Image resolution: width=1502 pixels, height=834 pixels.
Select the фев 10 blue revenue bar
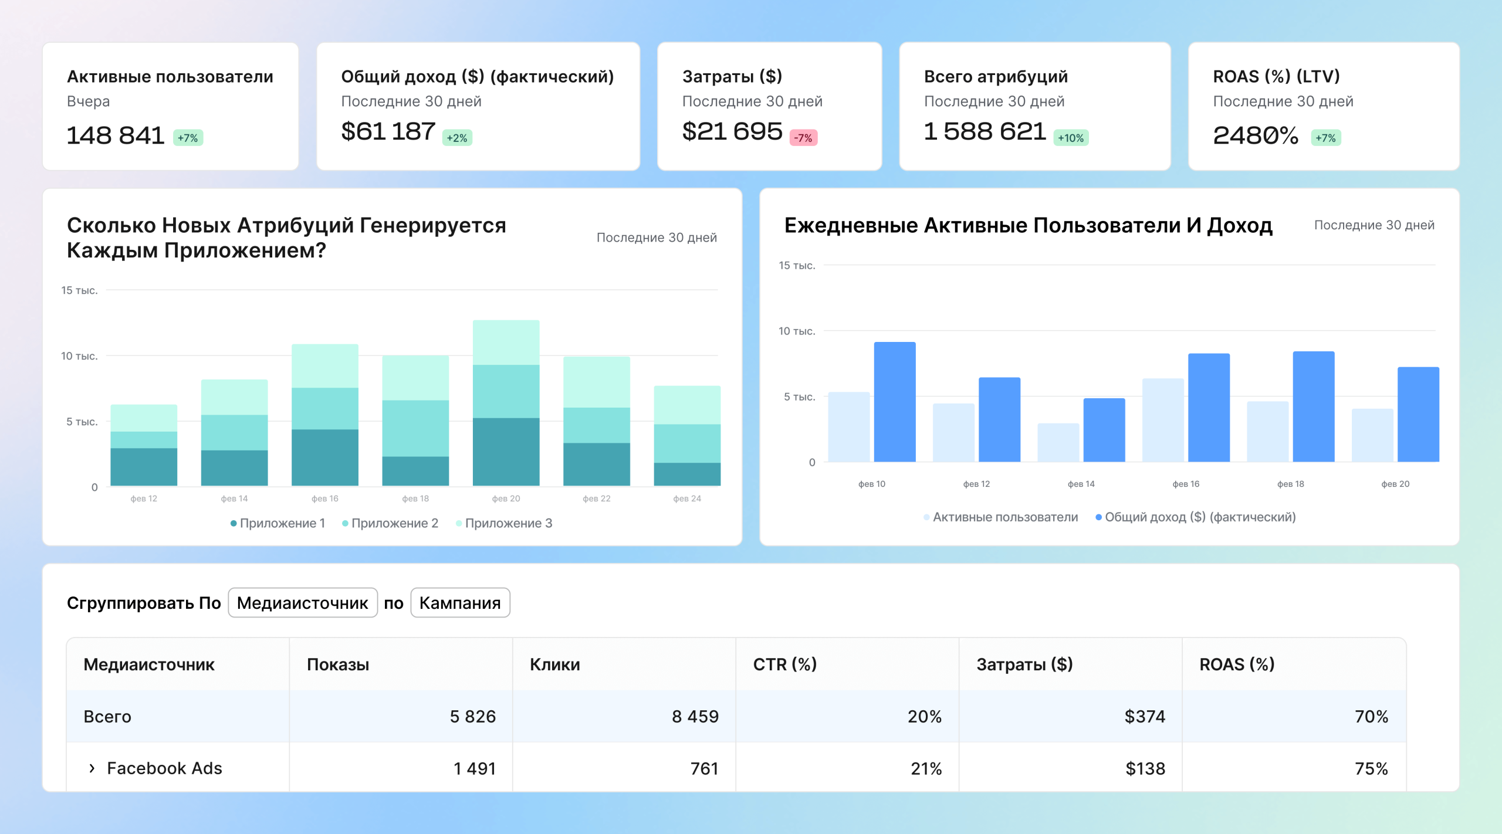[x=894, y=402]
